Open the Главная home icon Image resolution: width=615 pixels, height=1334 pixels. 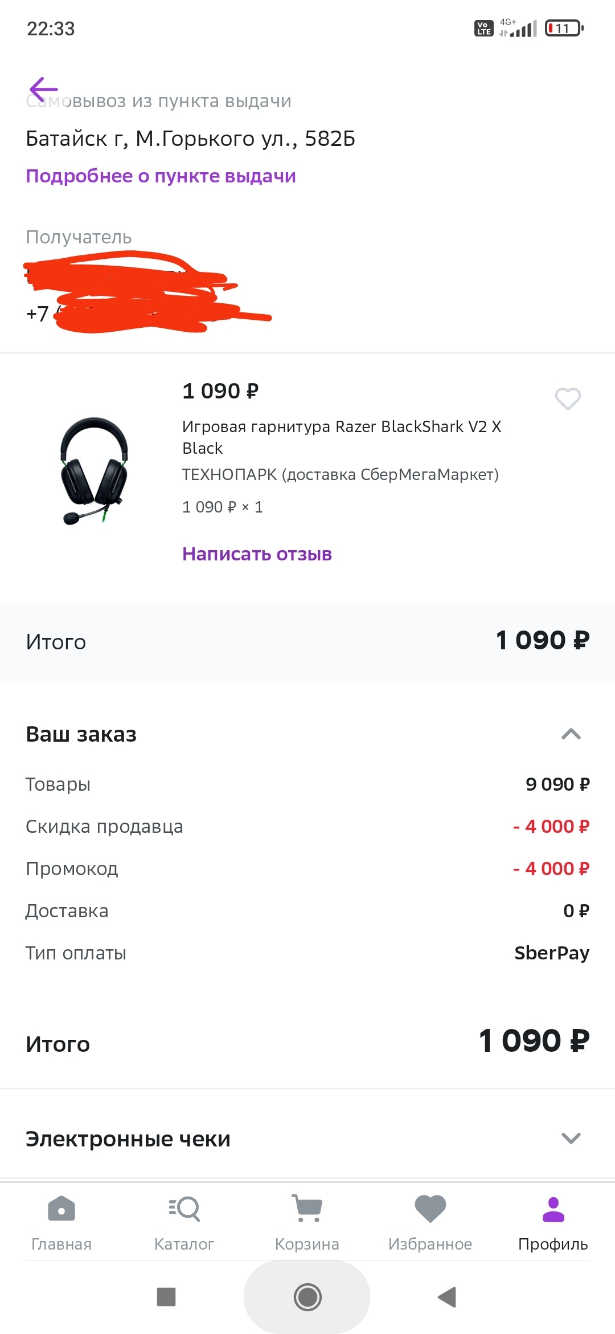61,1209
